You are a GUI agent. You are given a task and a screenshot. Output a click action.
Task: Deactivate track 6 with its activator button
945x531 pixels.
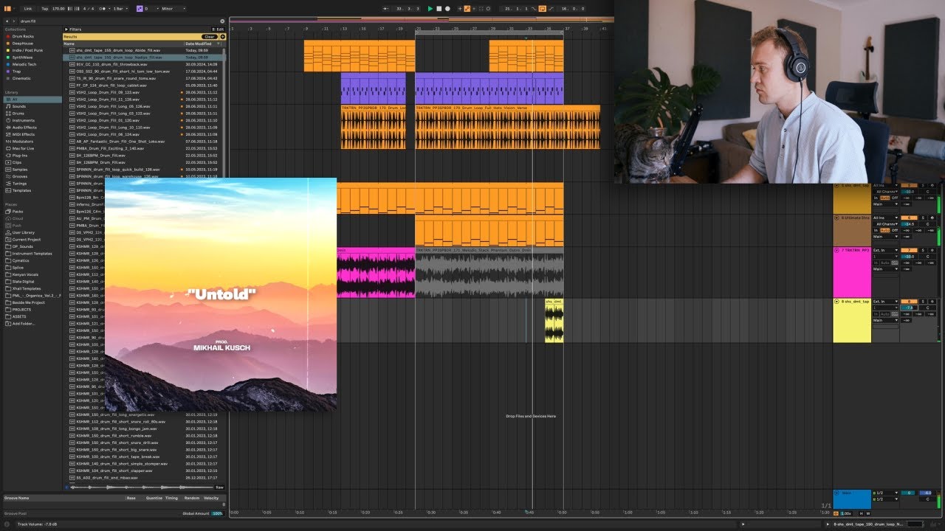point(909,218)
